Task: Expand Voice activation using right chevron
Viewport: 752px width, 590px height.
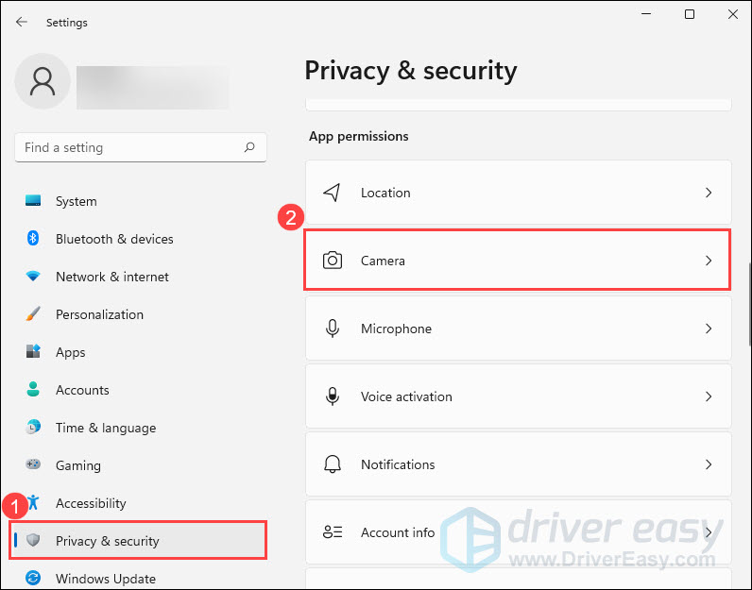Action: [709, 396]
